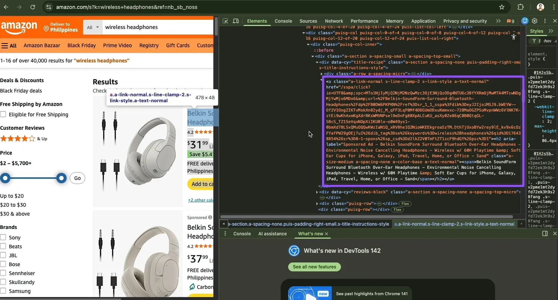
Task: Open the What's new drawer tab
Action: (310, 234)
